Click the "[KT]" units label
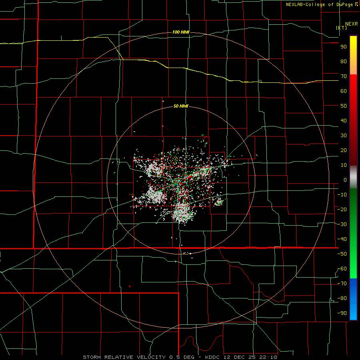360x360 pixels. 342,28
